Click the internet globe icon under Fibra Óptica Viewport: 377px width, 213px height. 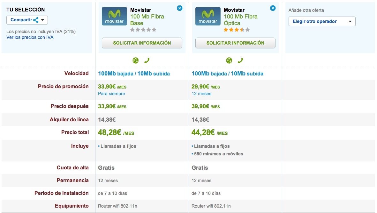[229, 60]
